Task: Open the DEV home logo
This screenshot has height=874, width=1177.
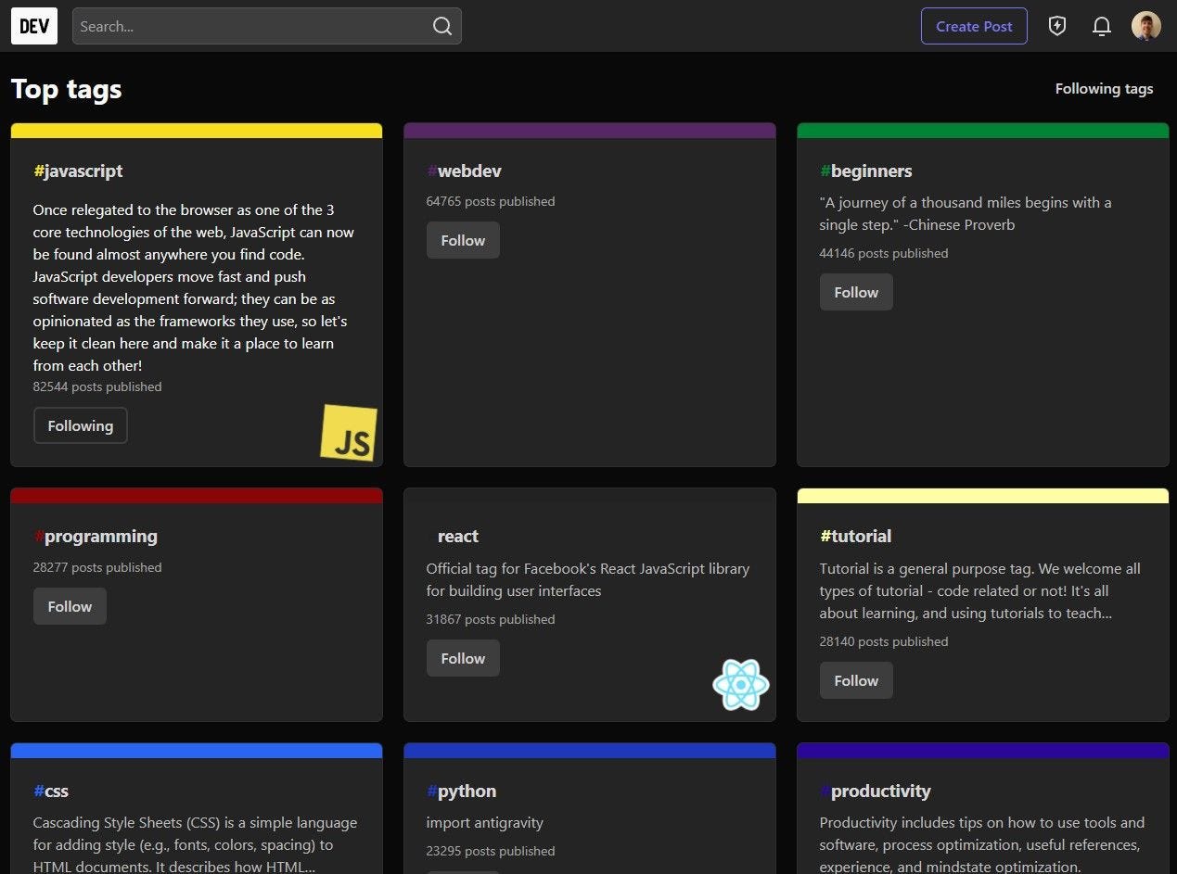Action: (34, 26)
